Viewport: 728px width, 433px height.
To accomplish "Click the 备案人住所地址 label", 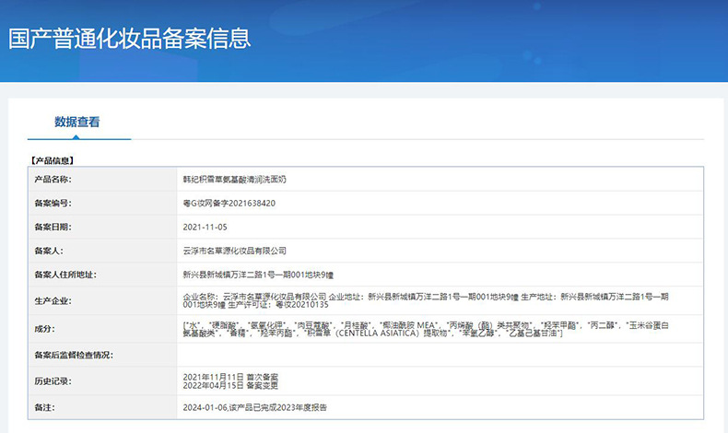I will pyautogui.click(x=65, y=275).
